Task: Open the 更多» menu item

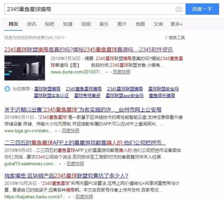Action: point(176,24)
